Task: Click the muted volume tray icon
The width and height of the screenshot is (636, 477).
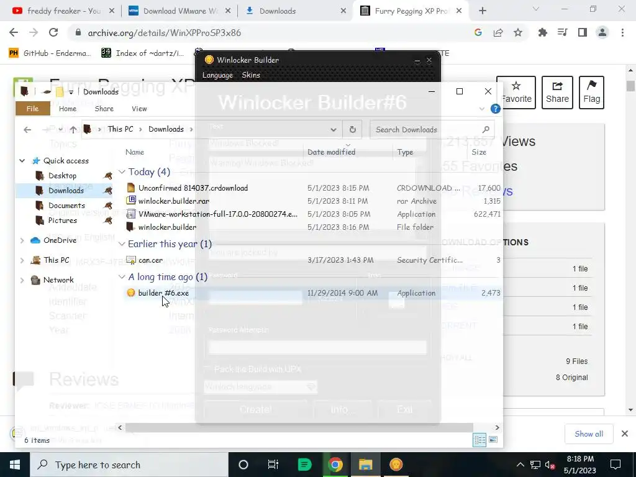Action: pyautogui.click(x=550, y=465)
